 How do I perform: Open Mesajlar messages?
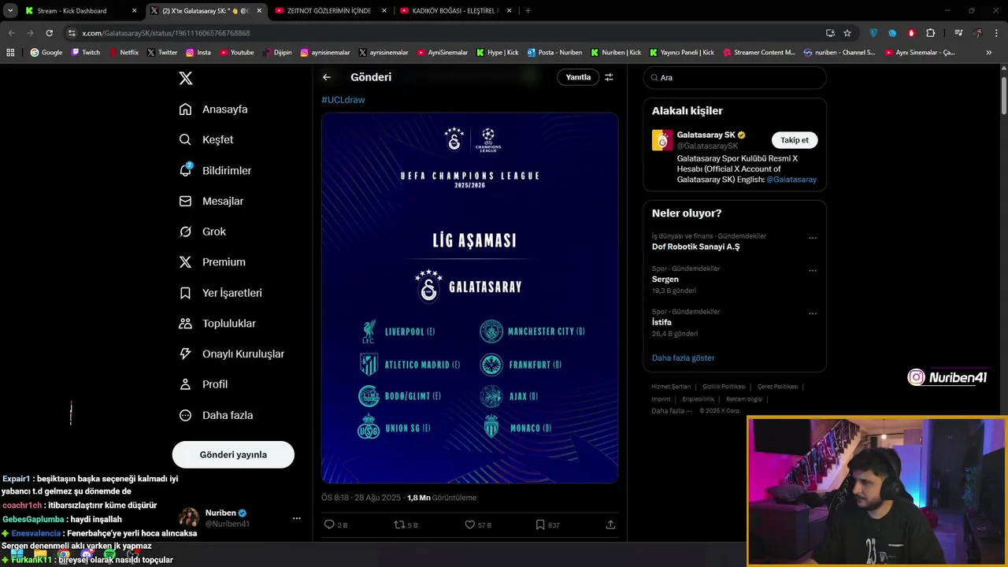coord(211,201)
